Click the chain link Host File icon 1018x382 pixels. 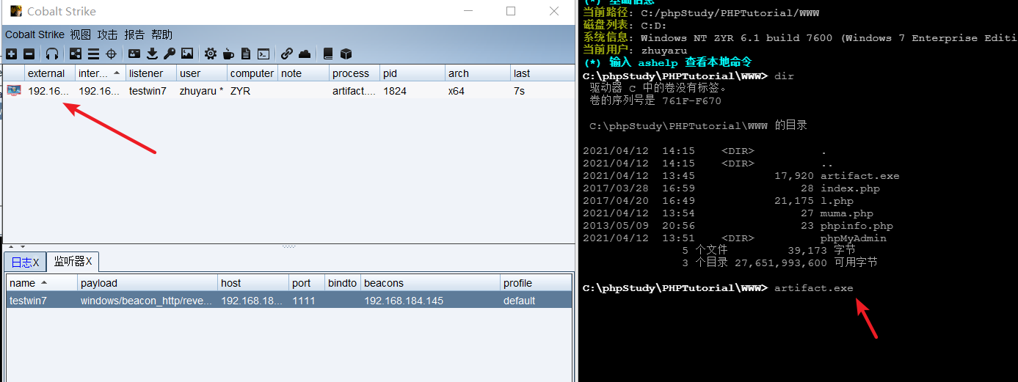(x=287, y=54)
